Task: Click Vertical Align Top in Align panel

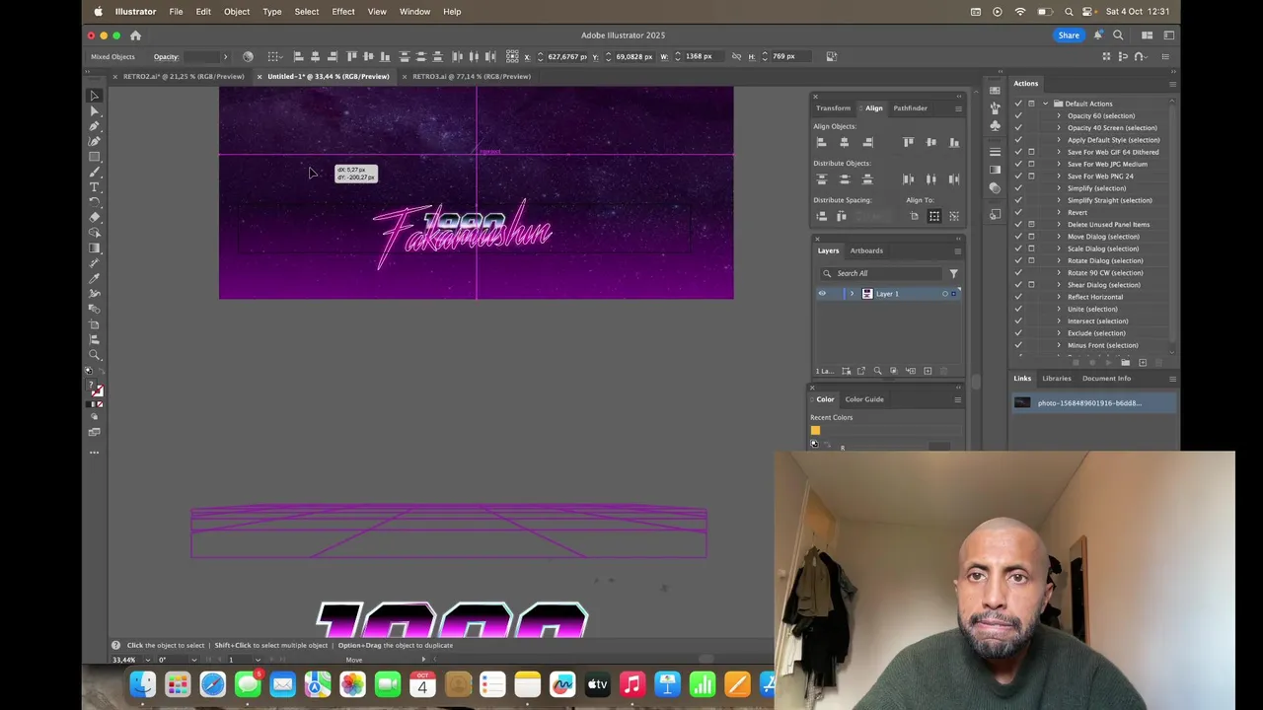Action: [908, 143]
